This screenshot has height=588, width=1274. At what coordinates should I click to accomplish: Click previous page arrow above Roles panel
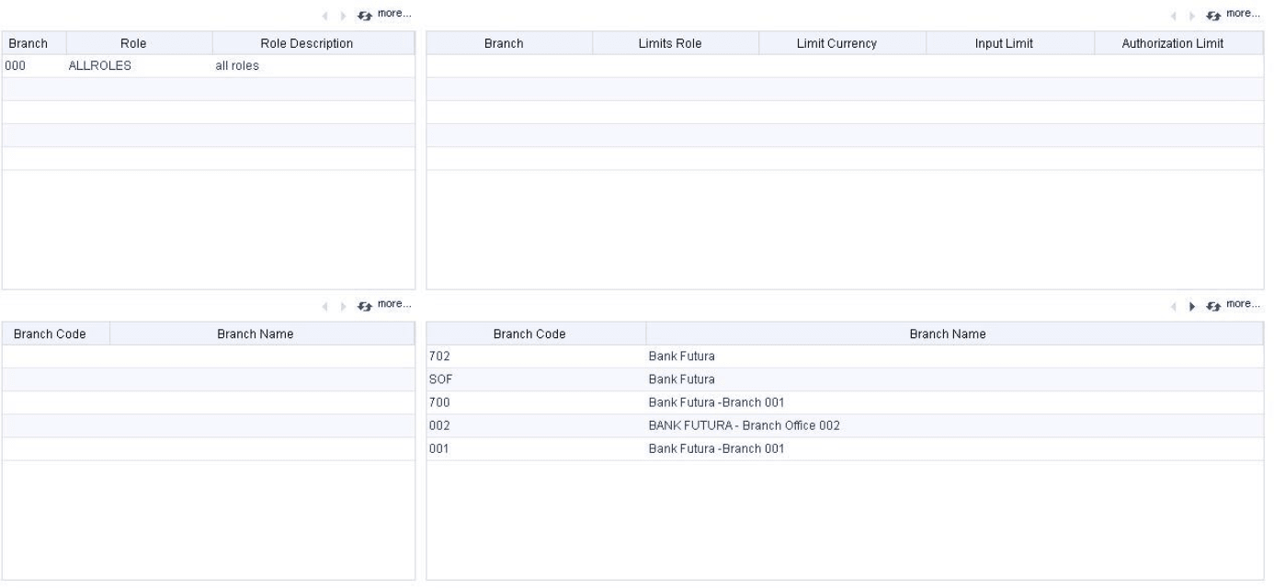coord(326,14)
